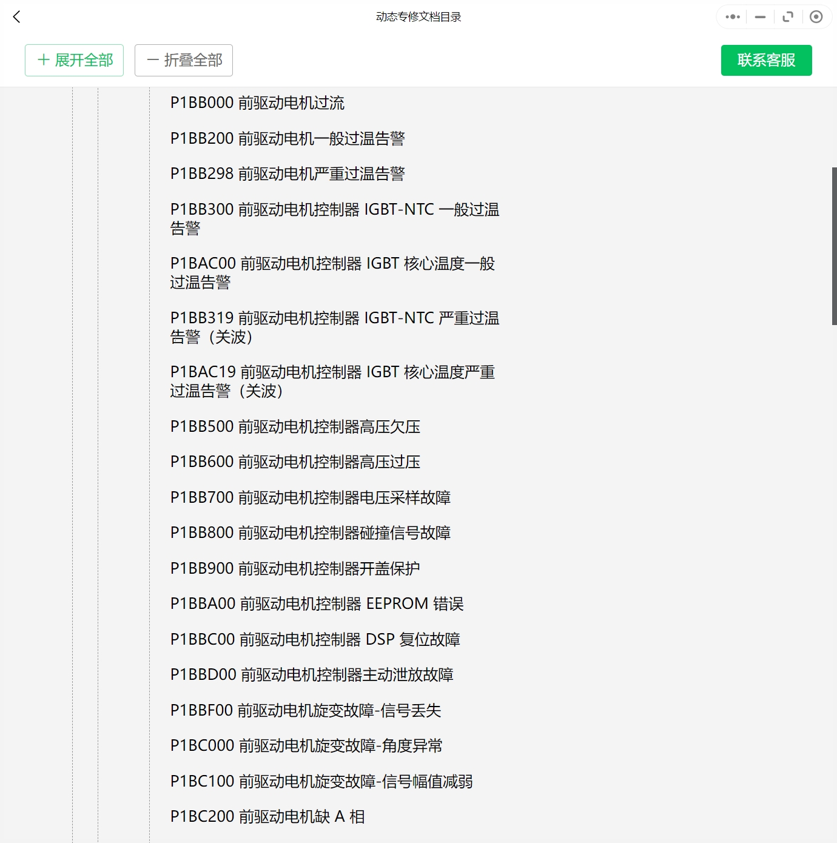Viewport: 837px width, 843px height.
Task: Minimize the mini-program via dash icon
Action: [x=759, y=16]
